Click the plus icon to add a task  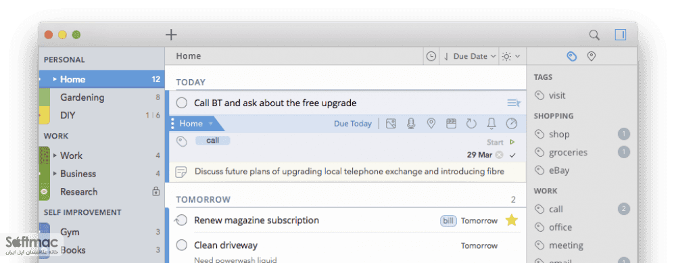(171, 34)
